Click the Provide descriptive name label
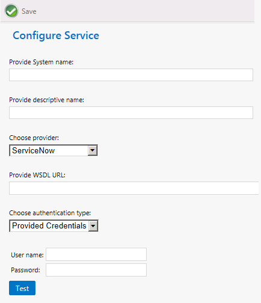 (x=46, y=100)
